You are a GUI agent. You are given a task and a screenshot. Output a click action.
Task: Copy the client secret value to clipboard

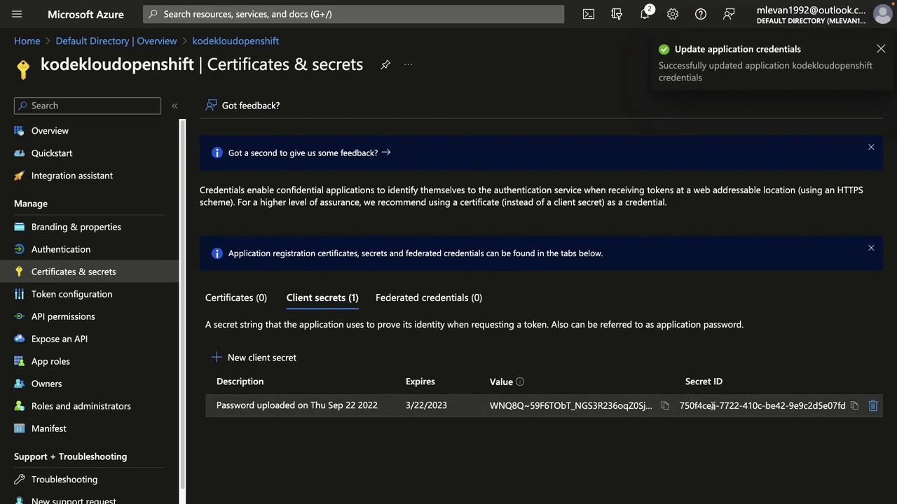(x=665, y=405)
